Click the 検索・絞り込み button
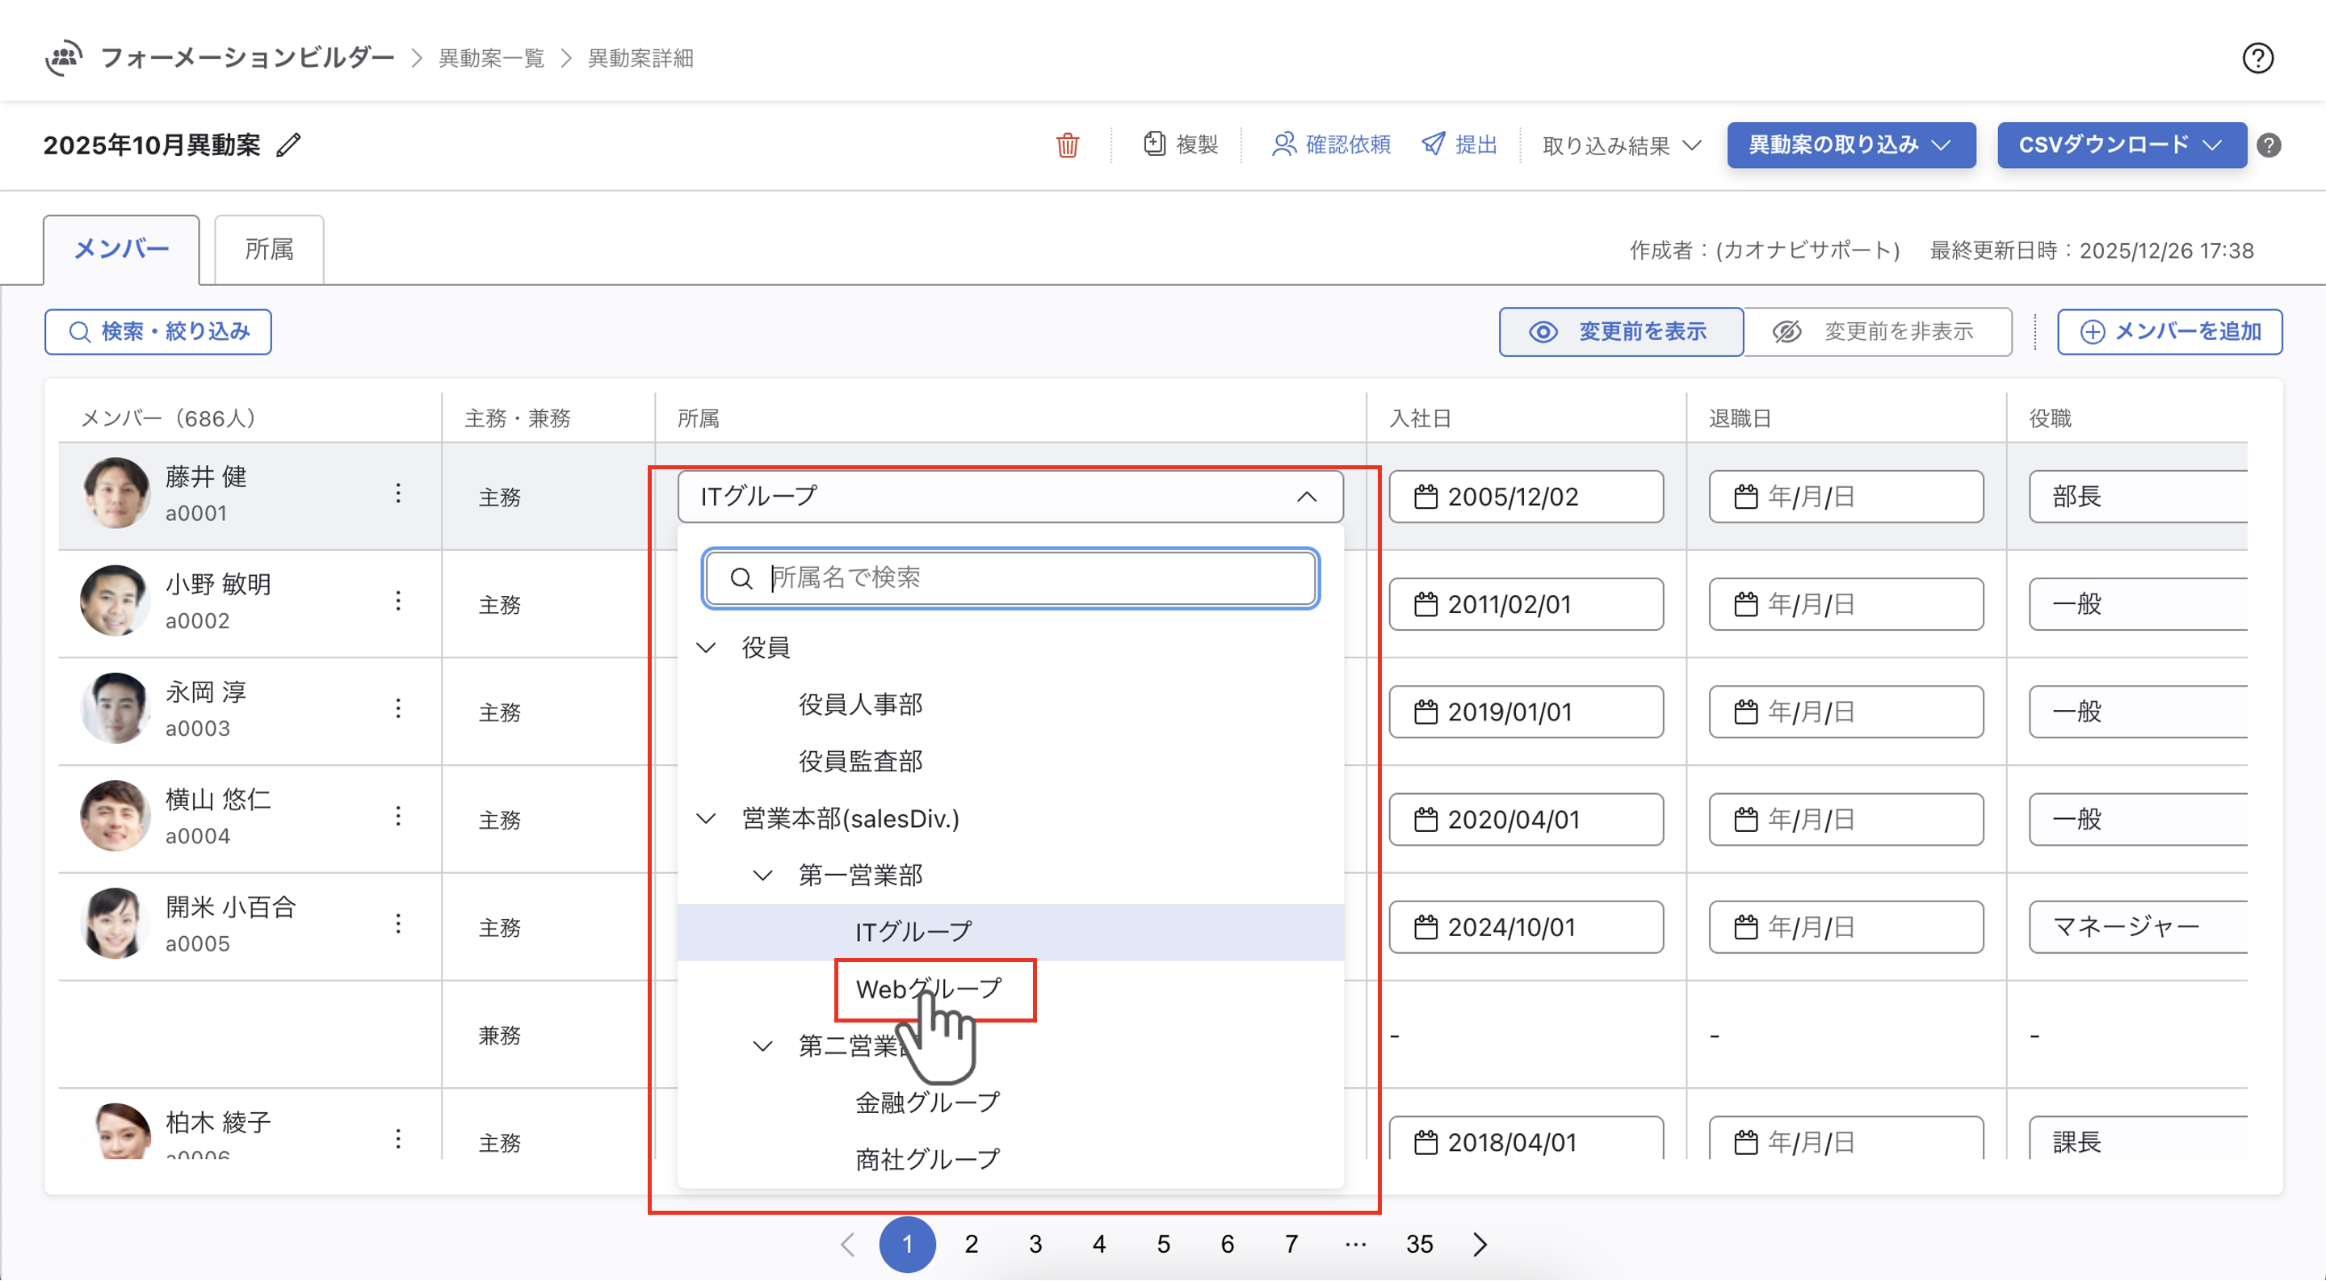2326x1281 pixels. point(158,332)
